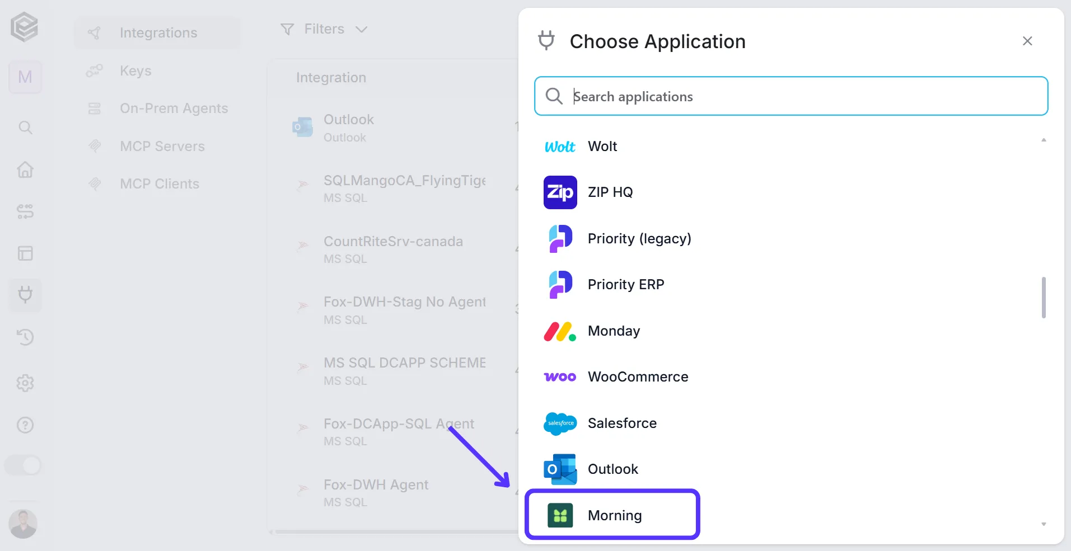Screen dimensions: 1071x551
Task: Select the WooCommerce logo
Action: click(560, 377)
